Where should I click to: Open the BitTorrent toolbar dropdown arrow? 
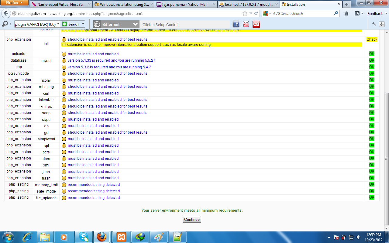[x=135, y=24]
